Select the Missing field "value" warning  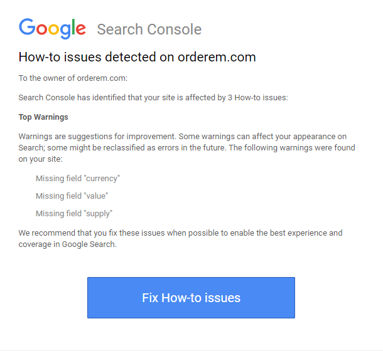(72, 196)
